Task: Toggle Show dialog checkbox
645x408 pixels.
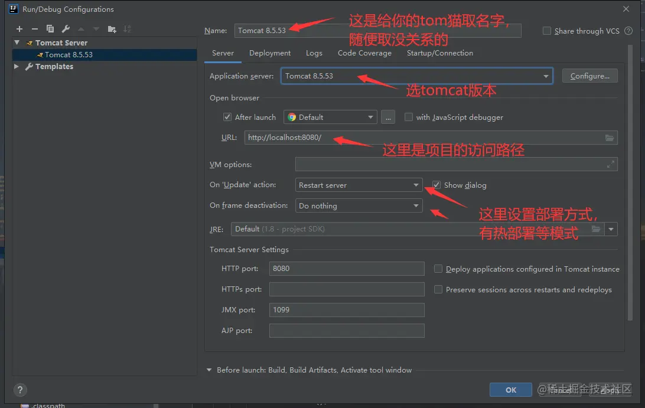Action: [x=436, y=185]
